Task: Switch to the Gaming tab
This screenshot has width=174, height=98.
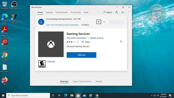Action: [49, 12]
